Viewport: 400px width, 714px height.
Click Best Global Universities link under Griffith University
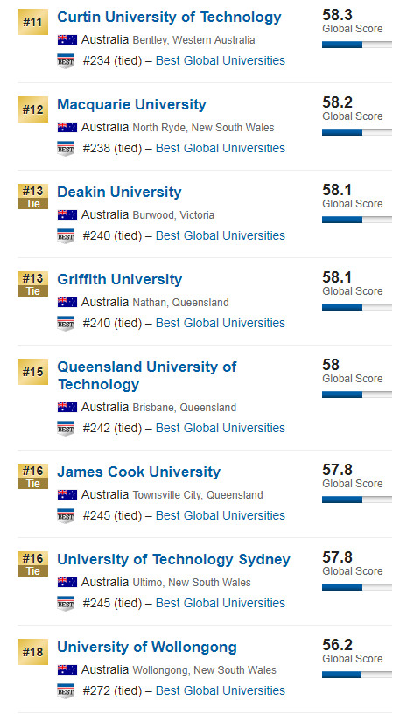(221, 323)
